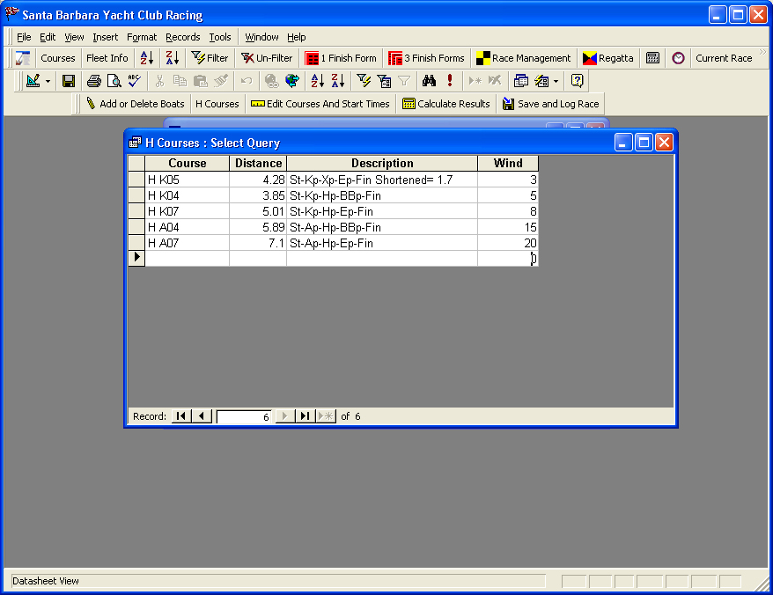Expand the New Object dropdown arrow
This screenshot has width=773, height=595.
tap(556, 81)
